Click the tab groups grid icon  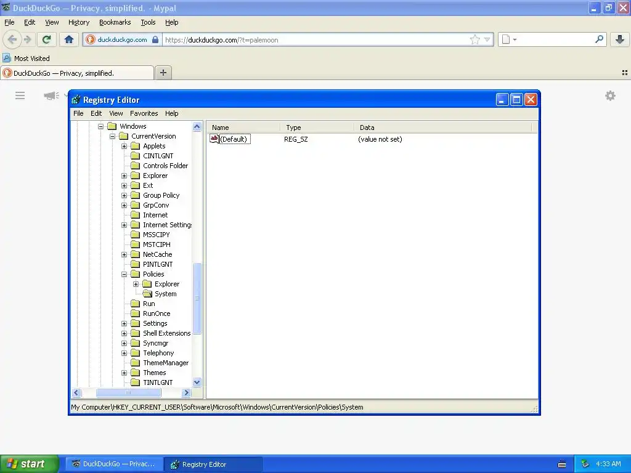coord(625,73)
